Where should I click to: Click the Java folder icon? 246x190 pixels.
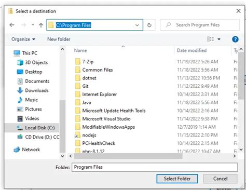pyautogui.click(x=78, y=102)
